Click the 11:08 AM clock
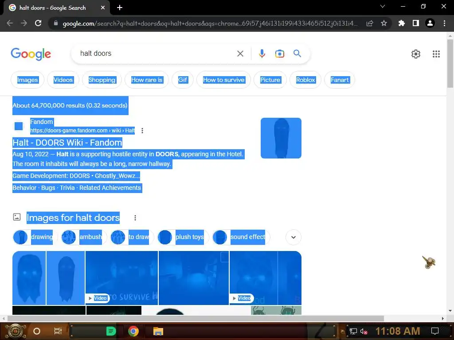The width and height of the screenshot is (454, 340). pyautogui.click(x=398, y=331)
